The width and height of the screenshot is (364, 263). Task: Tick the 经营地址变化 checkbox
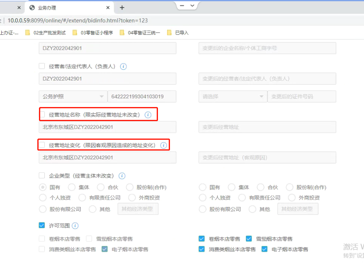tap(42, 145)
